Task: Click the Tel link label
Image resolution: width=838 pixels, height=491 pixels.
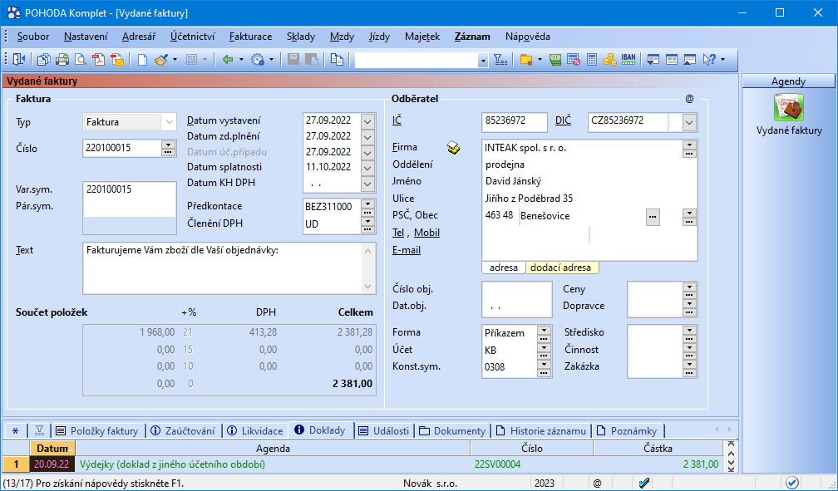Action: (x=398, y=233)
